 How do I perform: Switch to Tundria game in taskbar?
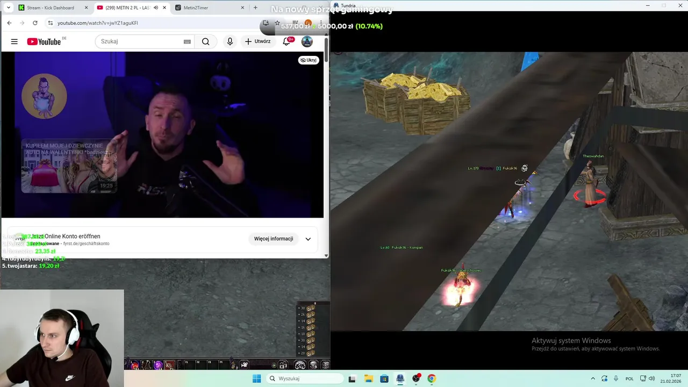click(x=400, y=378)
